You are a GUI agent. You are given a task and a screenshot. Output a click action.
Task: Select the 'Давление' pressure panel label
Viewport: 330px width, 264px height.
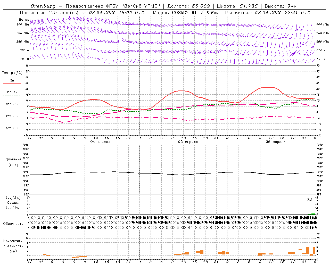(13, 159)
